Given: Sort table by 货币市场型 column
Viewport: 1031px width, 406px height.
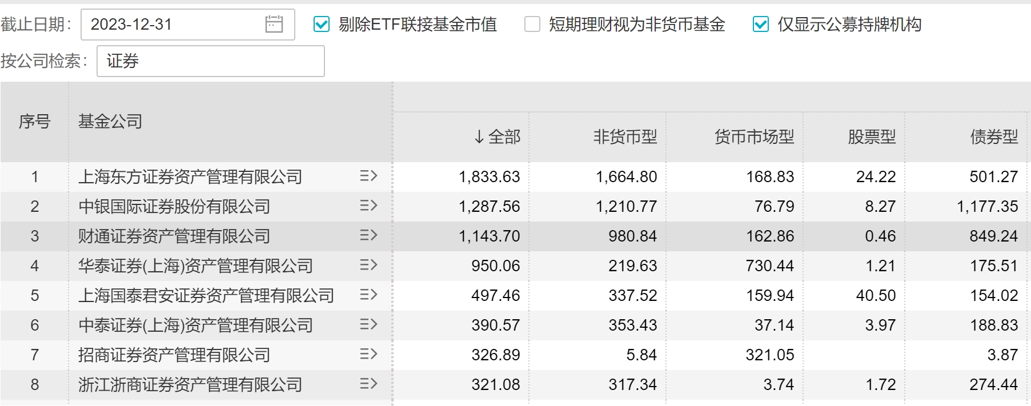Looking at the screenshot, I should pyautogui.click(x=754, y=137).
